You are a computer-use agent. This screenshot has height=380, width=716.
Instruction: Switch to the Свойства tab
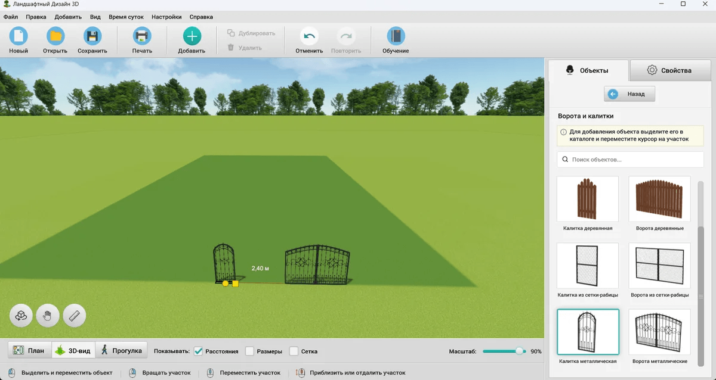click(669, 70)
